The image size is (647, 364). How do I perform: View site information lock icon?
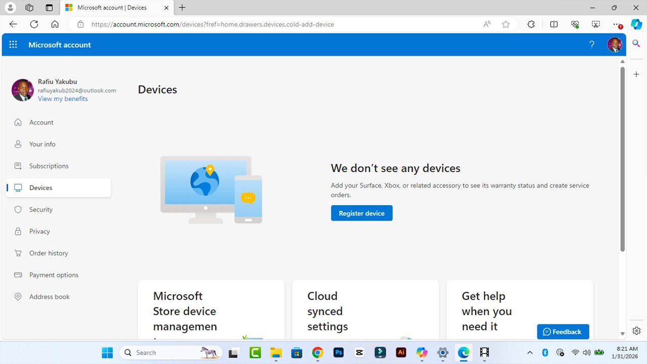[x=80, y=24]
